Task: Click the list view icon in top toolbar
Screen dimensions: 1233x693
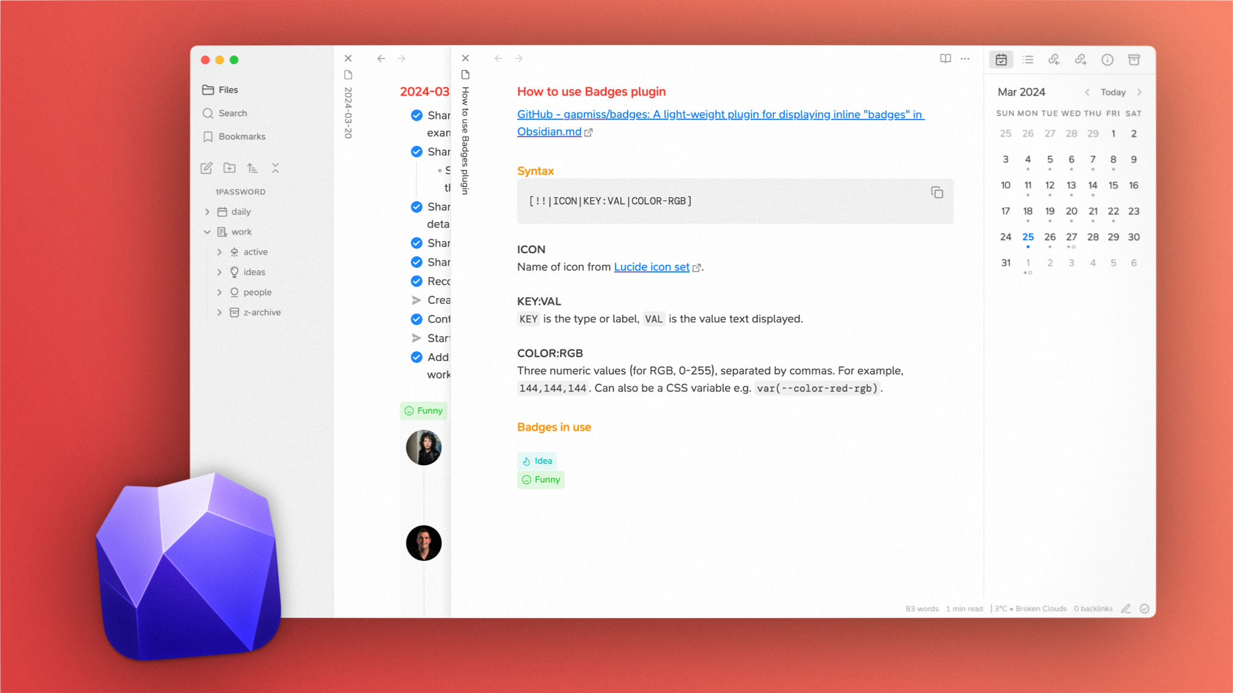Action: pyautogui.click(x=1028, y=59)
